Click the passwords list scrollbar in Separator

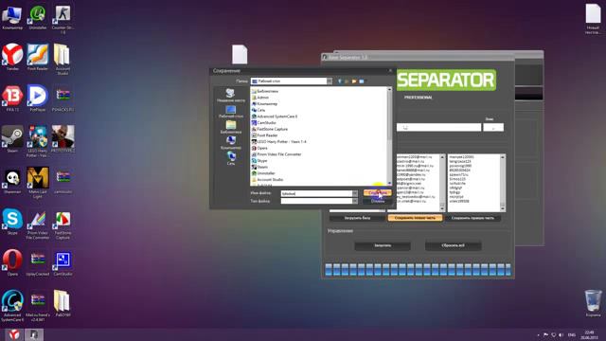pyautogui.click(x=503, y=183)
